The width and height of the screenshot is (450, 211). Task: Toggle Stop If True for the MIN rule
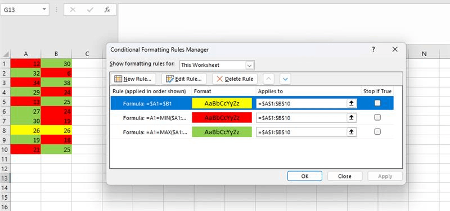(377, 117)
